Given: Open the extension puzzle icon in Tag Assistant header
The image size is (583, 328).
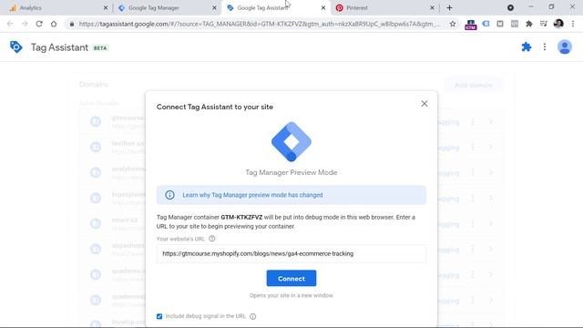Looking at the screenshot, I should pos(527,46).
